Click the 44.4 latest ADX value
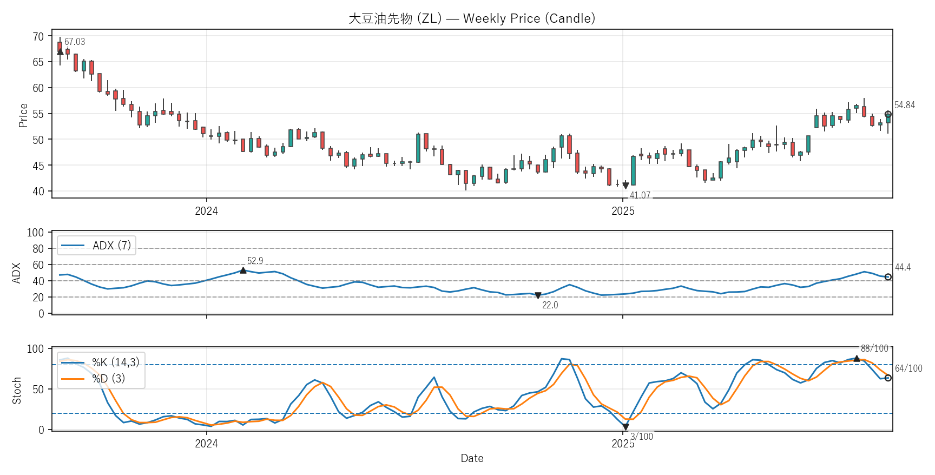The width and height of the screenshot is (935, 475). point(903,267)
